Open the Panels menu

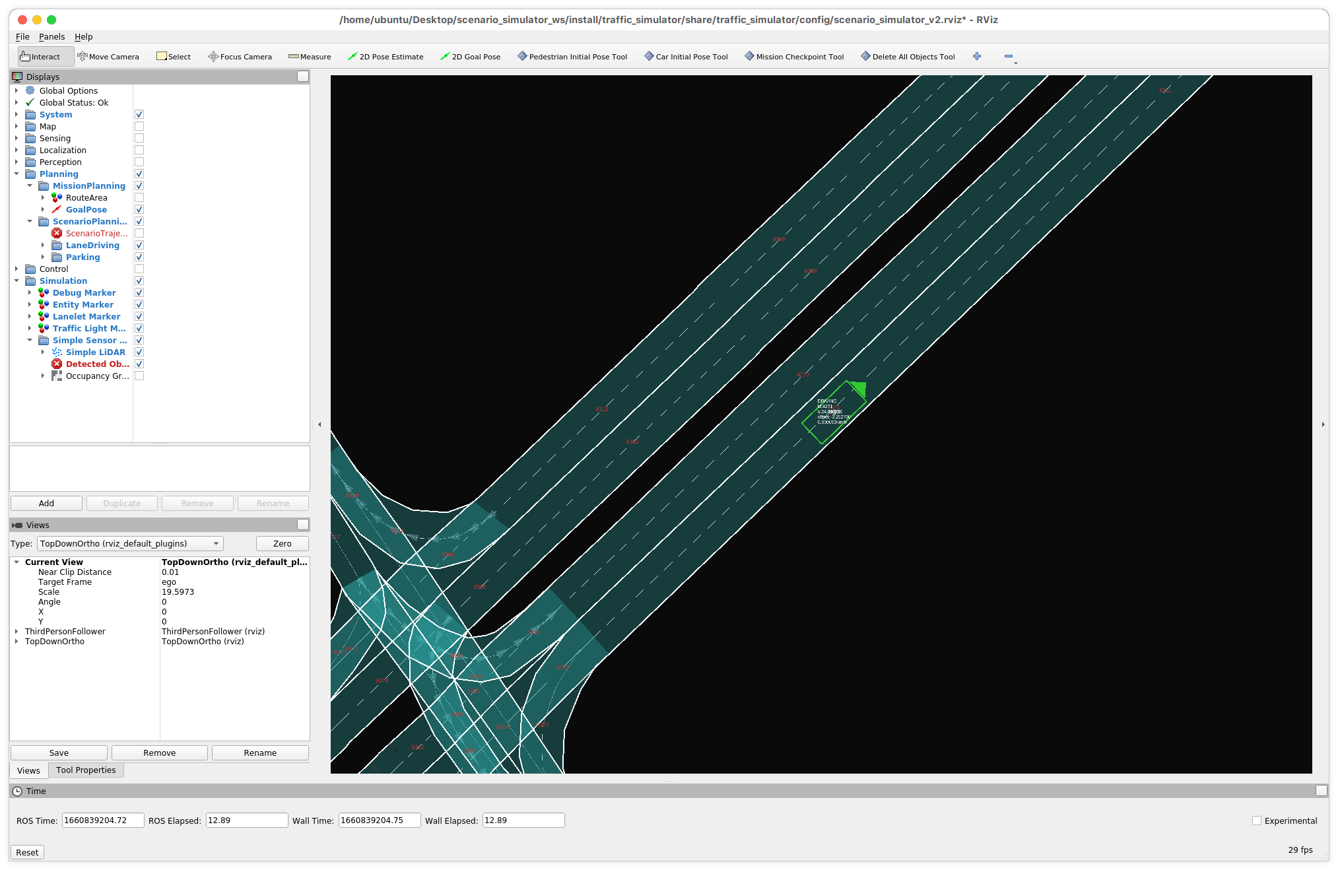51,36
